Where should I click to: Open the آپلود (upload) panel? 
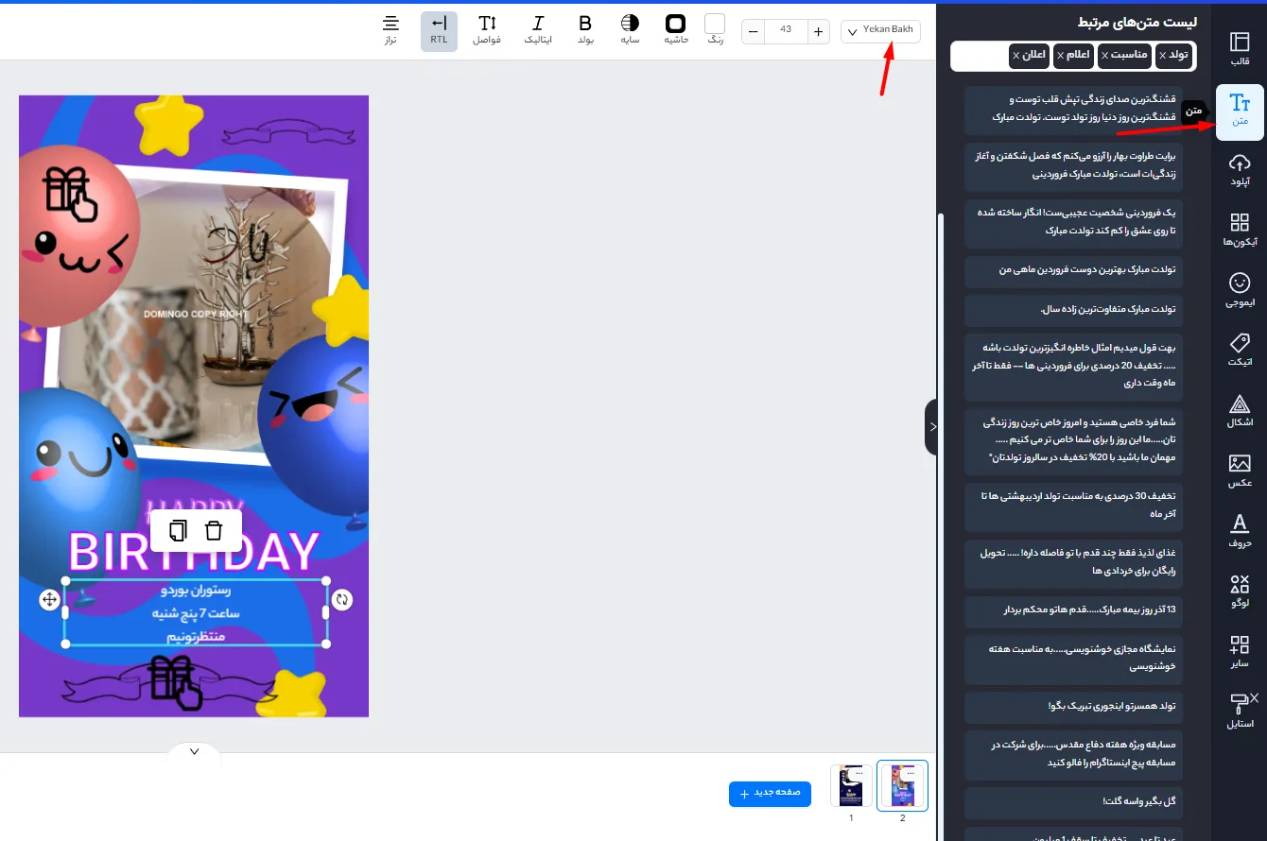pos(1239,170)
